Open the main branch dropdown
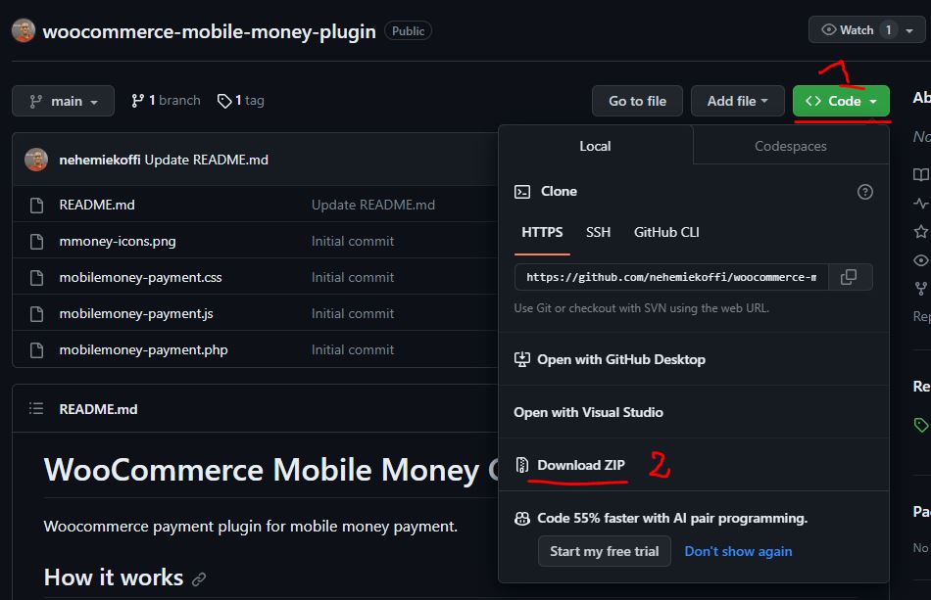Screen dimensions: 931x600 point(63,102)
